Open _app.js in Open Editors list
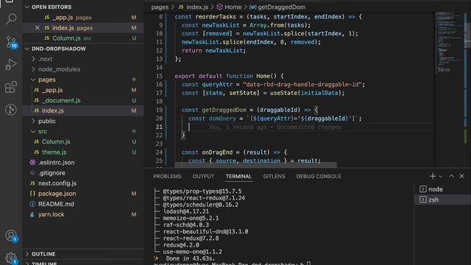 point(83,18)
